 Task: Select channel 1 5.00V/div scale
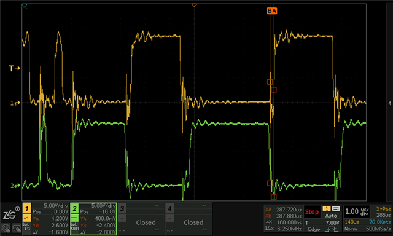(x=56, y=206)
